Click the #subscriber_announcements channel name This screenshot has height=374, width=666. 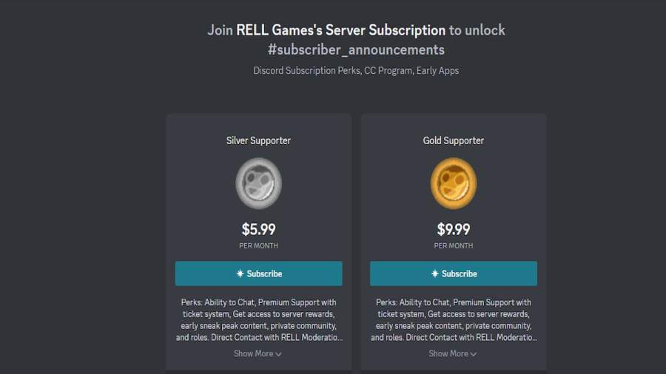click(356, 50)
